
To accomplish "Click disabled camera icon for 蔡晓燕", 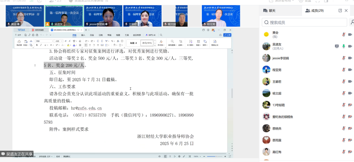I will [350, 128].
